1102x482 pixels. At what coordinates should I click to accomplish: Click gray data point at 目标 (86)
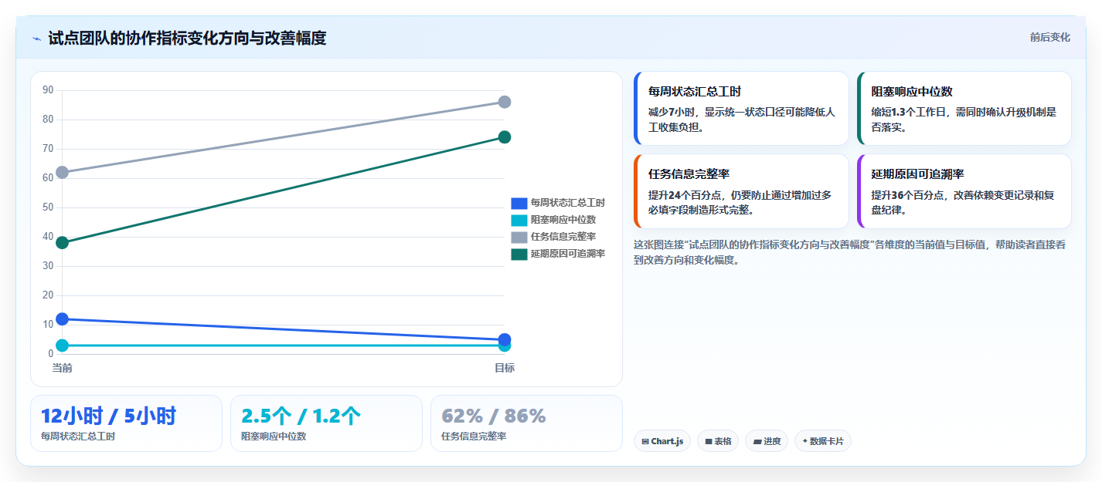coord(505,102)
